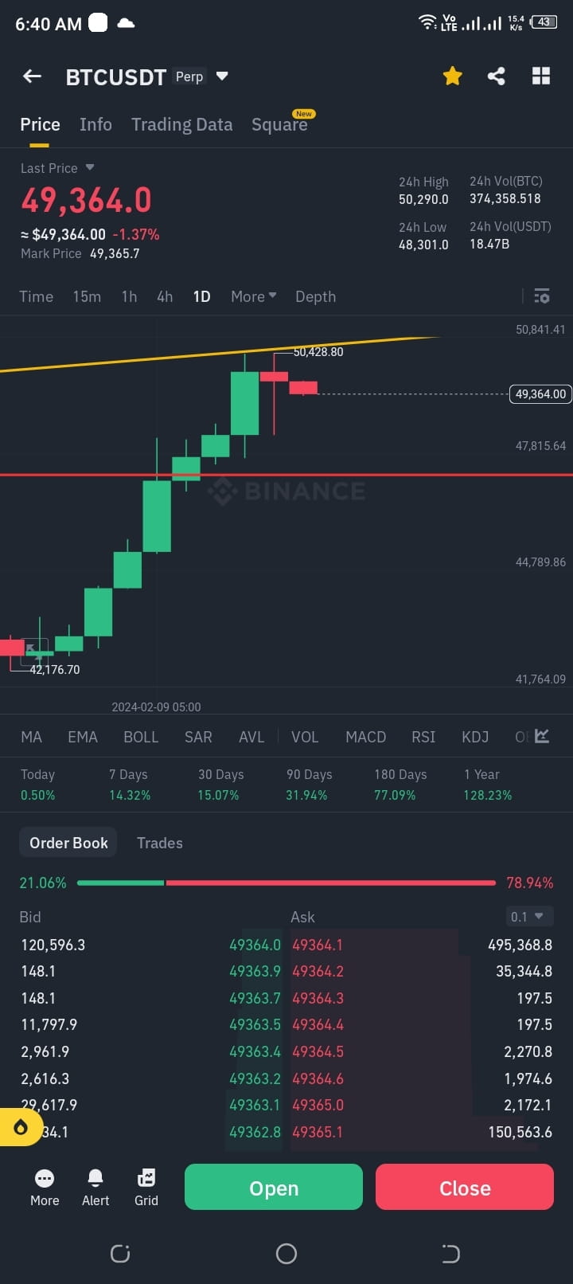
Task: Open the share icon for BTCUSDT
Action: coord(497,76)
